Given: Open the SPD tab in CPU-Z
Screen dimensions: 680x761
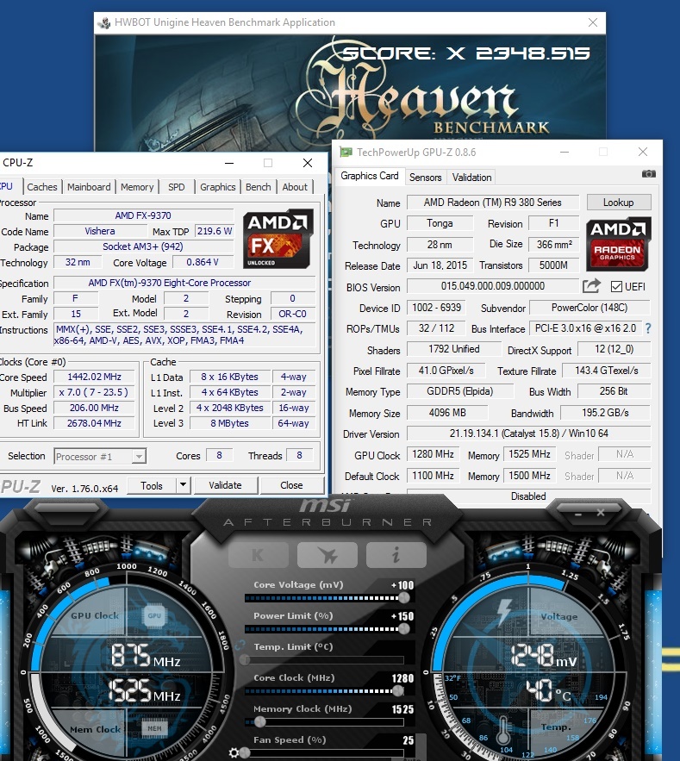Looking at the screenshot, I should 176,187.
